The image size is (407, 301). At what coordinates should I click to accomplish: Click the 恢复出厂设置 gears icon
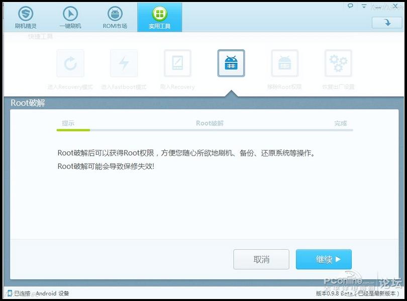point(338,63)
